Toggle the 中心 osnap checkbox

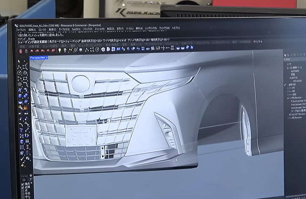click(x=23, y=197)
